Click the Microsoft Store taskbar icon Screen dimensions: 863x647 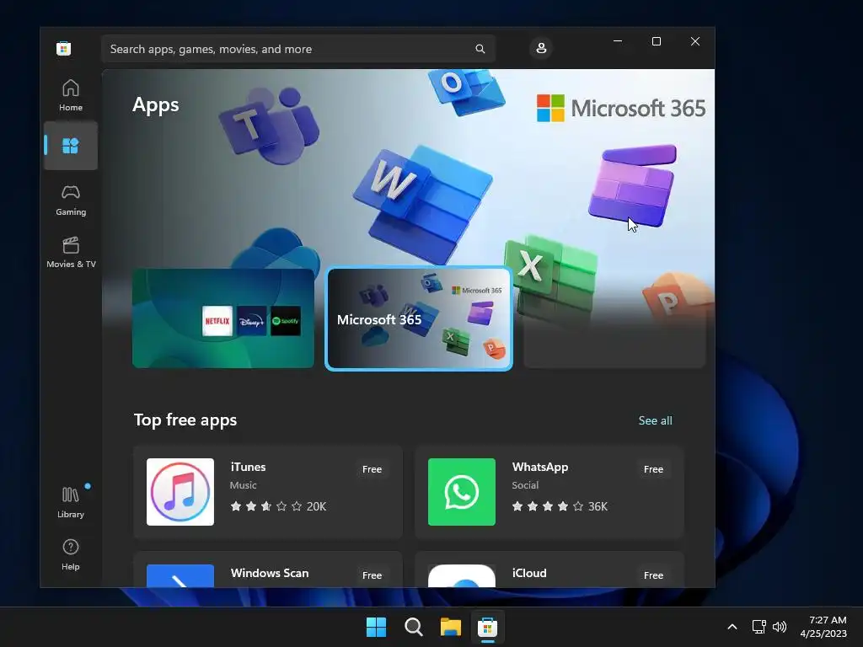(x=488, y=627)
